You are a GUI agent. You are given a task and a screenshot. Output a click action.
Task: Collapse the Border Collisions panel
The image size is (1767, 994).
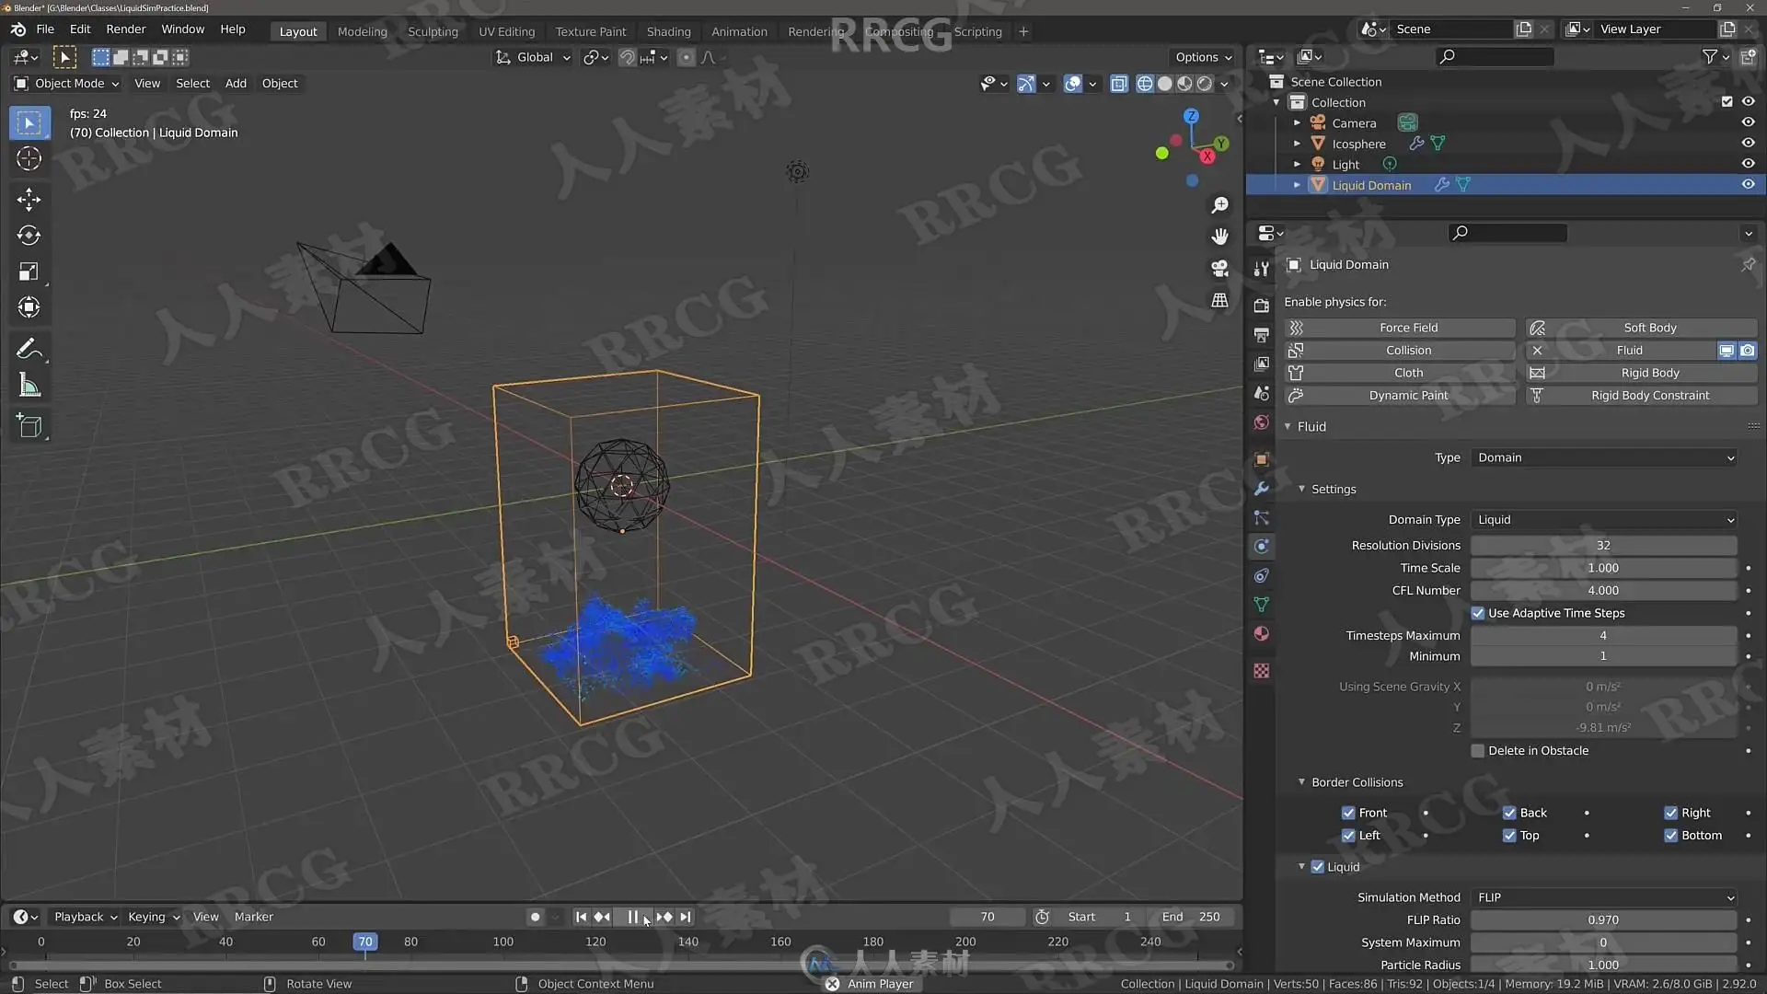click(1301, 782)
